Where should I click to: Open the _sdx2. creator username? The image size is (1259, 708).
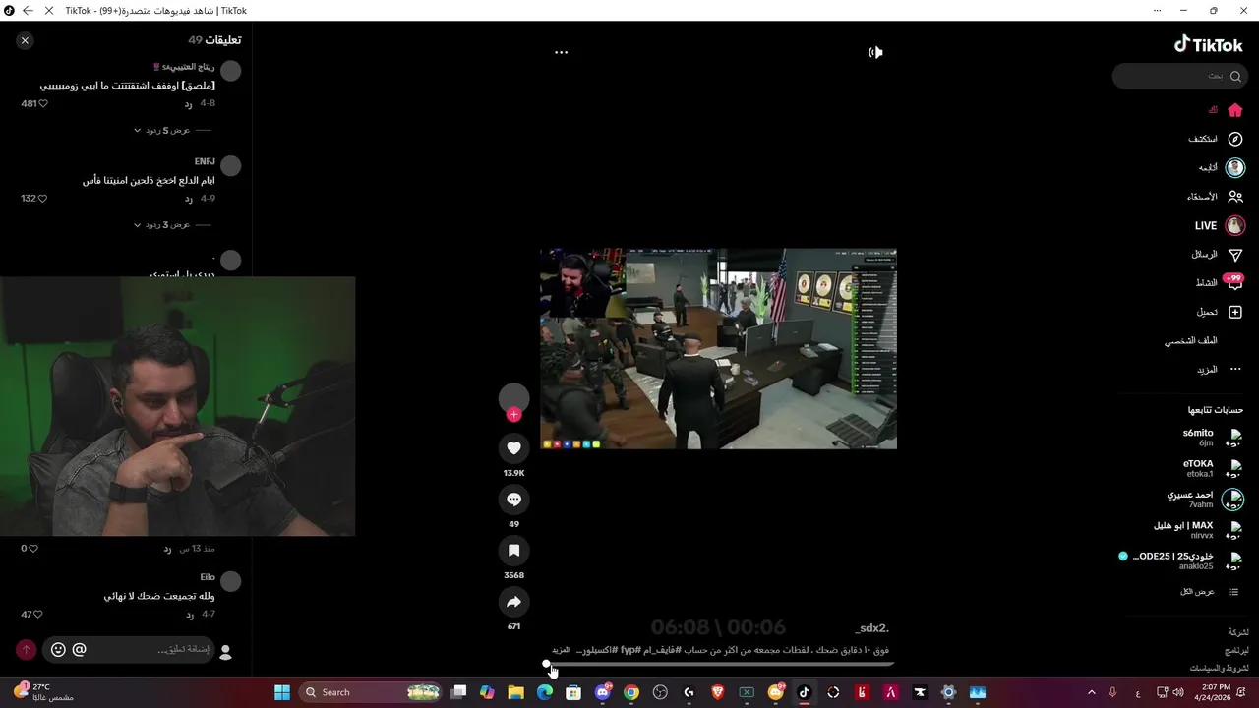pos(872,628)
